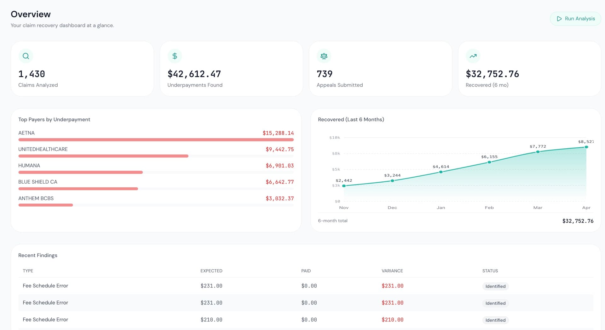
Task: Click Identified badge in the $210.00 row
Action: [x=495, y=320]
